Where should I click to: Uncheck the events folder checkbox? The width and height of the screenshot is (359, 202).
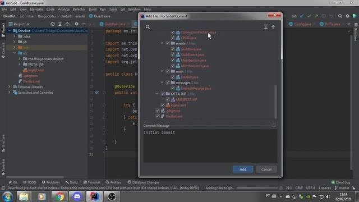168,43
